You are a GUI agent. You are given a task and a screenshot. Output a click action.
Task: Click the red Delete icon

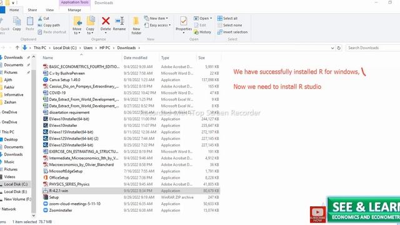[106, 21]
